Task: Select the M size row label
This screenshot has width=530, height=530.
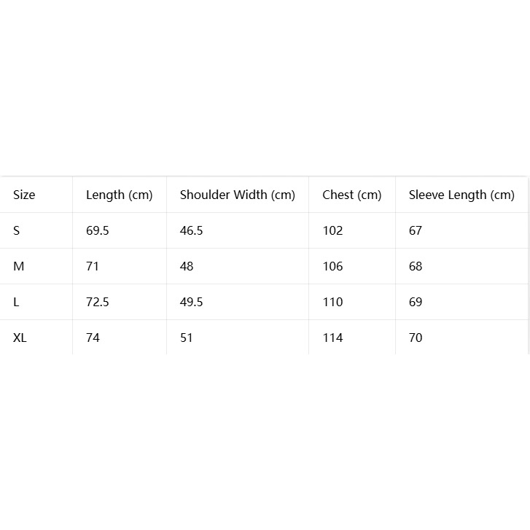Action: pyautogui.click(x=19, y=266)
